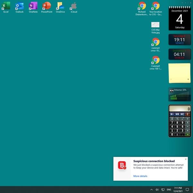
Task: Dismiss the suspicious connection notification
Action: [x=186, y=159]
